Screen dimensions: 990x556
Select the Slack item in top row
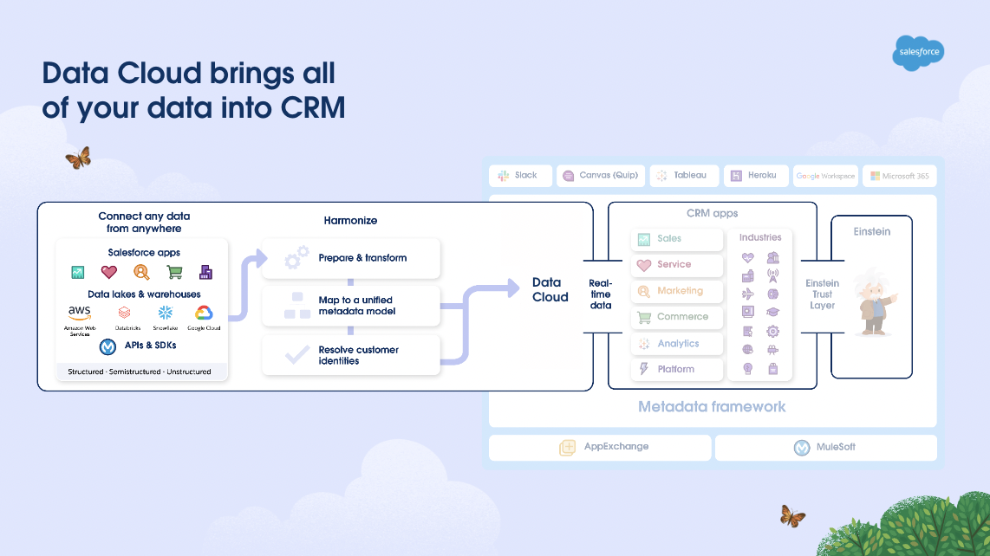520,175
